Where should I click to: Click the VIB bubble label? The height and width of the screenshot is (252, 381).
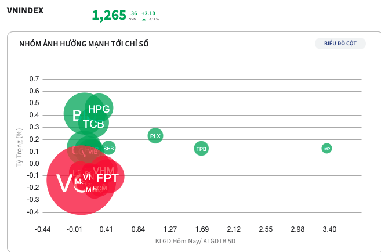[x=93, y=152]
